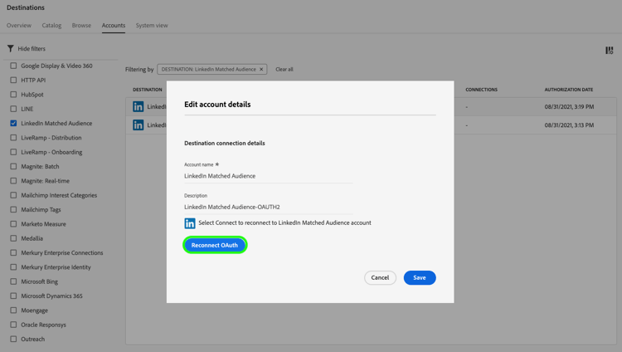The image size is (622, 352).
Task: Click Authorization Date column header
Action: click(x=568, y=90)
